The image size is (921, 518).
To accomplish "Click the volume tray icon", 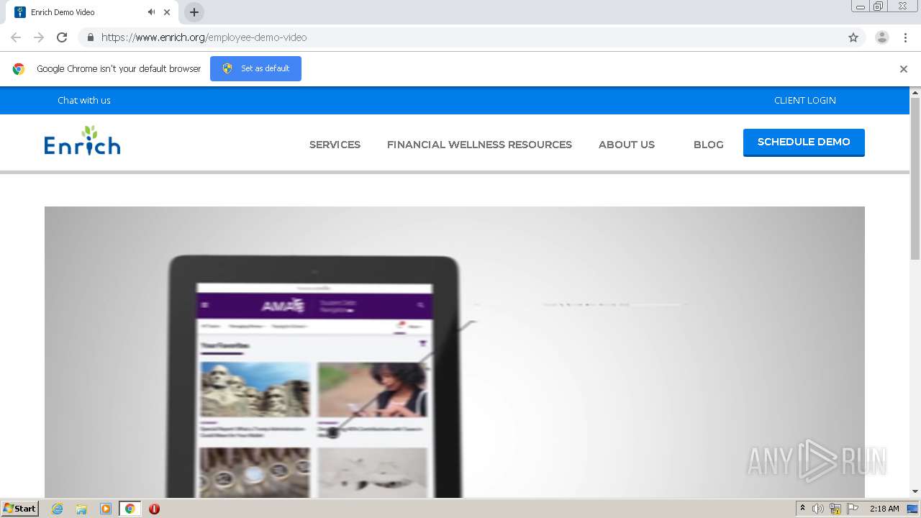I will 818,509.
